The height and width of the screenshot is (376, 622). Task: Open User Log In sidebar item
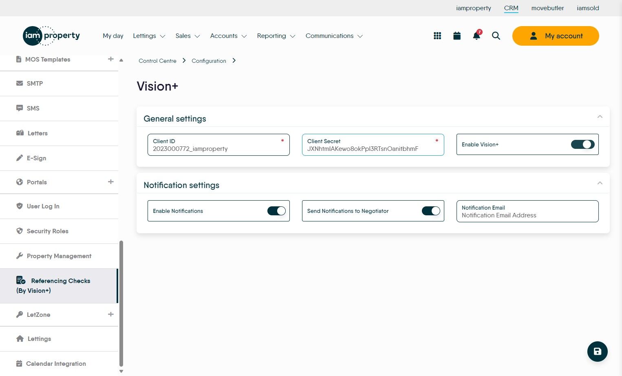pos(59,206)
